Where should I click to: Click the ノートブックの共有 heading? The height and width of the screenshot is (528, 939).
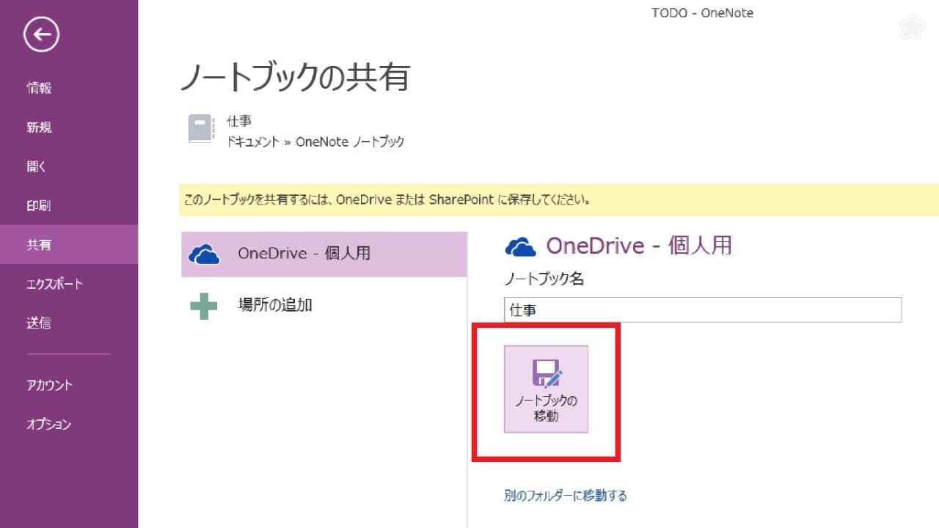(x=295, y=77)
